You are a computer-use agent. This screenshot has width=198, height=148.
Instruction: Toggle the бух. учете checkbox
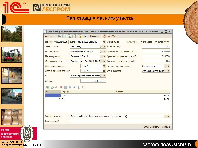click(141, 42)
